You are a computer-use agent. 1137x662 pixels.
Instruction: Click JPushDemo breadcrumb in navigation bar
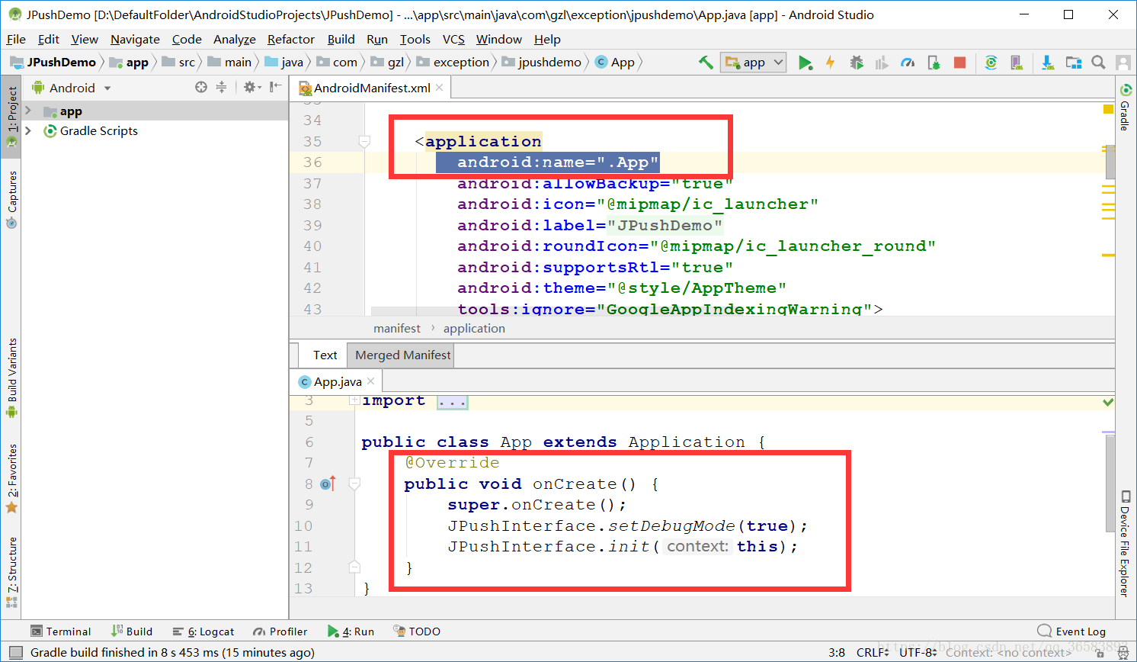tap(53, 63)
